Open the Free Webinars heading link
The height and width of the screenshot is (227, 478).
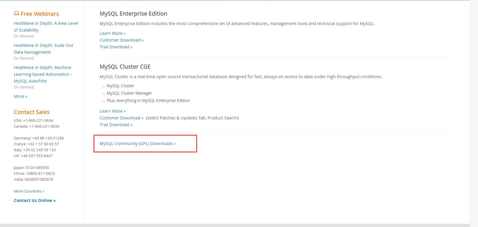tap(40, 14)
